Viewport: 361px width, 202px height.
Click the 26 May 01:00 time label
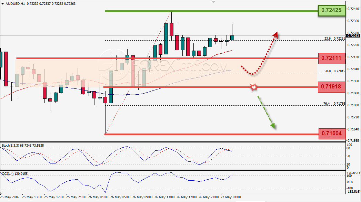coord(98,197)
